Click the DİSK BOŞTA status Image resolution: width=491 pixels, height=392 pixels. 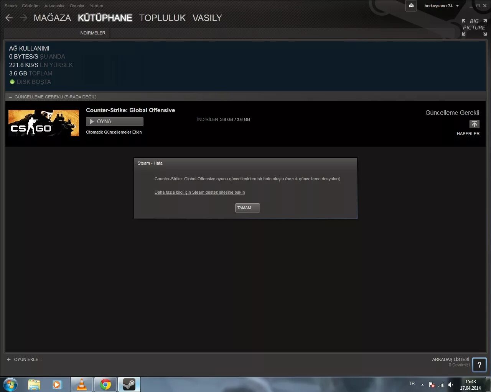pos(34,82)
